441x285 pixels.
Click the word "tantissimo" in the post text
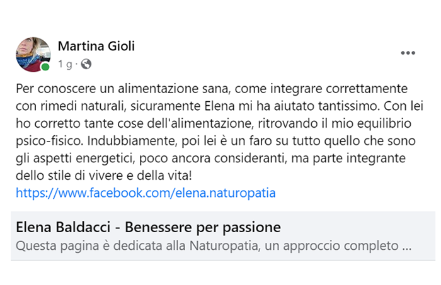click(x=349, y=106)
